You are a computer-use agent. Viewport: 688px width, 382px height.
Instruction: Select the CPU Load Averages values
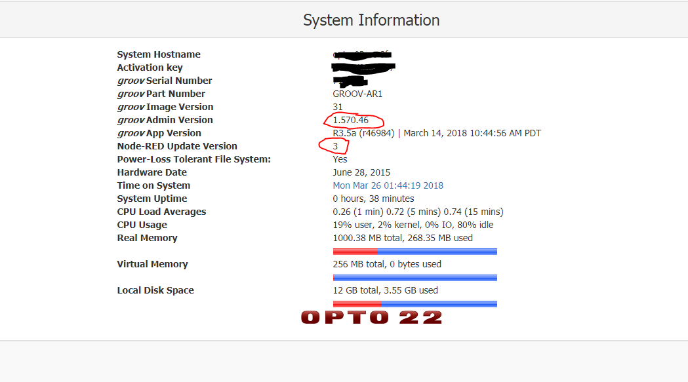coord(418,212)
